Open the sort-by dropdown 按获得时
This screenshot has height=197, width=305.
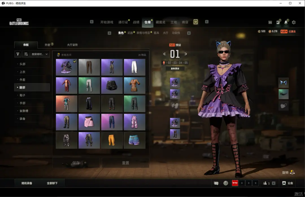[x=40, y=54]
